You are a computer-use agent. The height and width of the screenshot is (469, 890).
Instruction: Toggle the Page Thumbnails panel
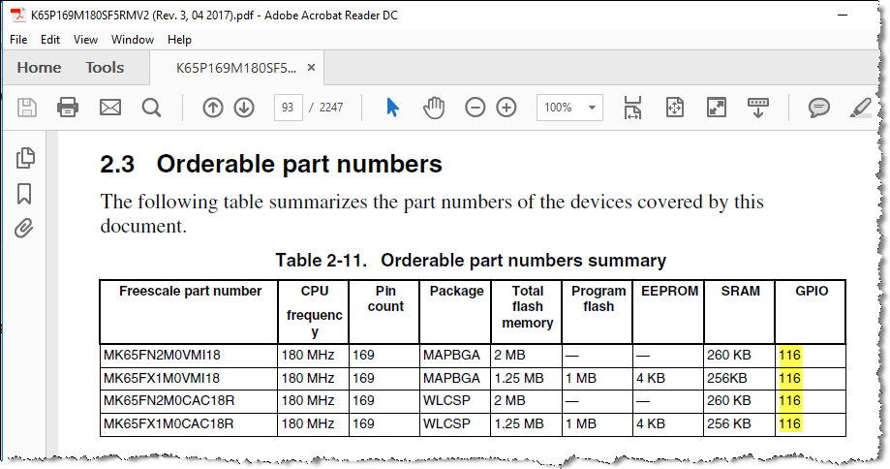[x=25, y=157]
